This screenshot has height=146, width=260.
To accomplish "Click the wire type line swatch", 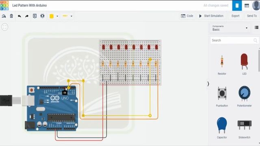I will click(x=65, y=16).
